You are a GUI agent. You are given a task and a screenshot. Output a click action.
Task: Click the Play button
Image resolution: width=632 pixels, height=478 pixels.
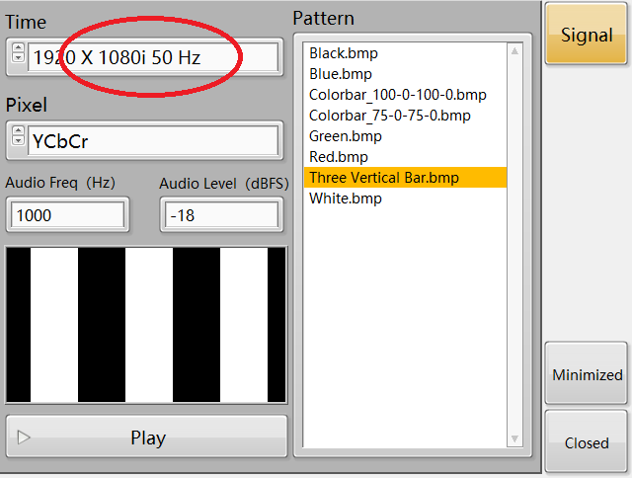pos(147,438)
